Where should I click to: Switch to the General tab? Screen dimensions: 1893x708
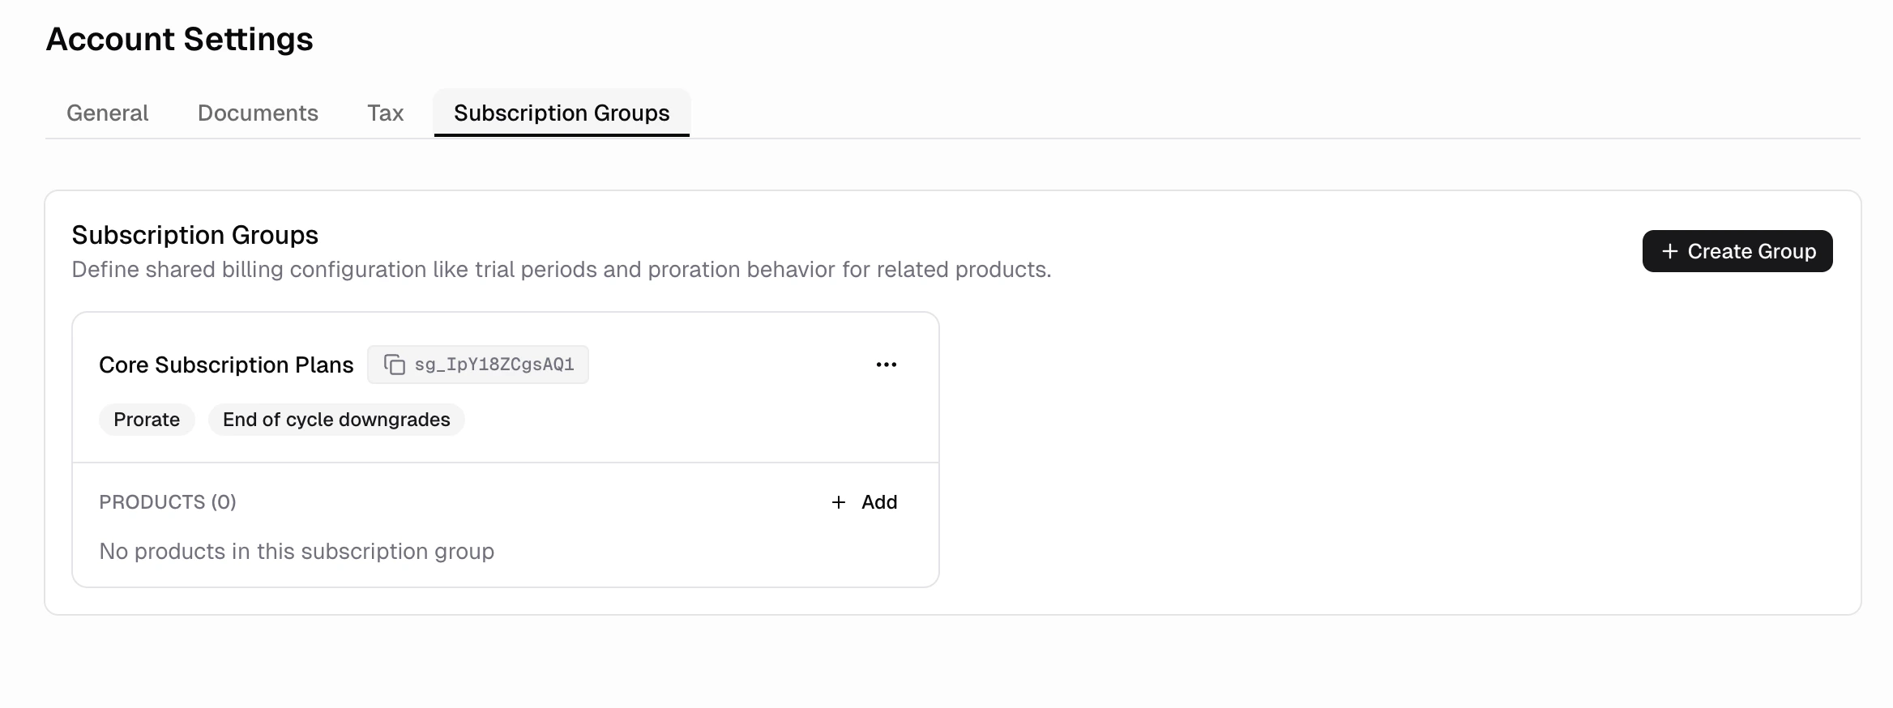(107, 113)
